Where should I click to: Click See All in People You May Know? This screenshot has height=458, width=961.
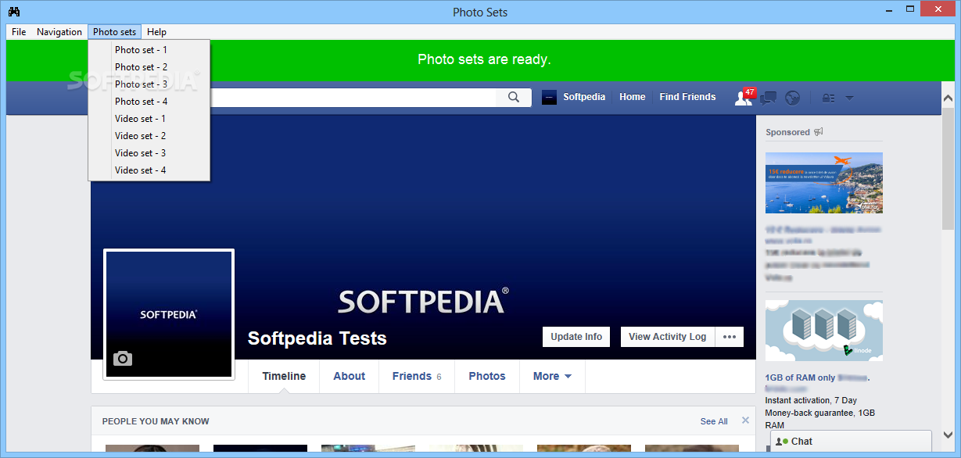coord(714,421)
